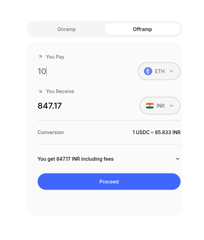
Task: Click the Ethereum logo icon
Action: (x=148, y=71)
